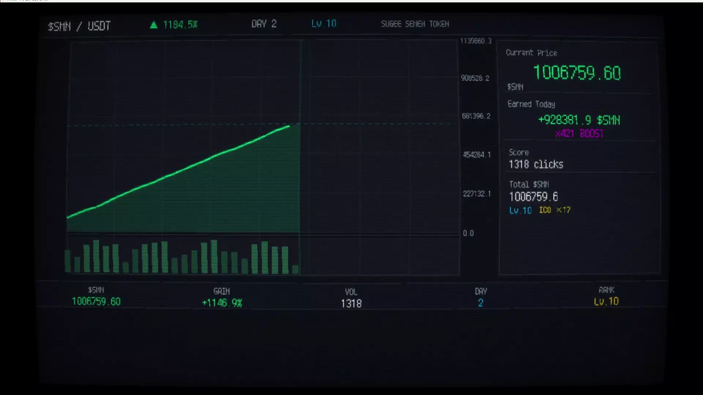This screenshot has height=395, width=703.
Task: Click the end point of green price line
Action: (289, 126)
